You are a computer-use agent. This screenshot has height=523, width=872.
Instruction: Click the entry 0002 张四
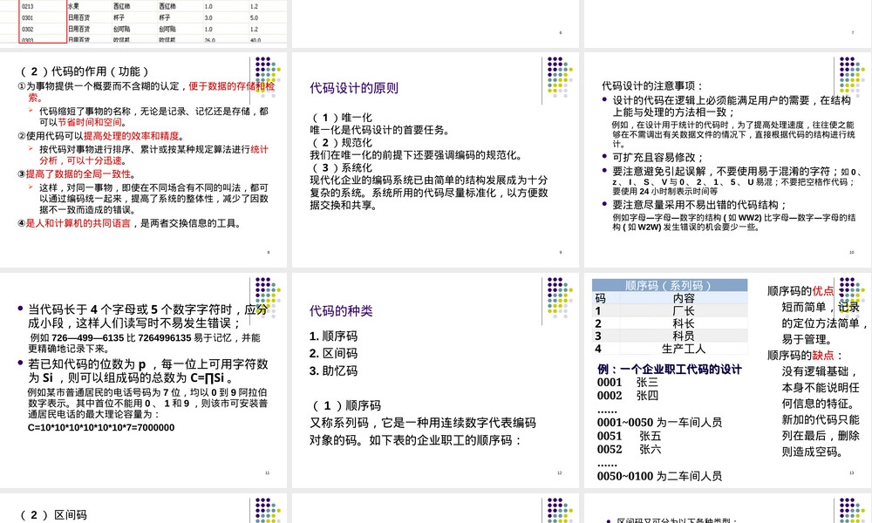tap(628, 396)
